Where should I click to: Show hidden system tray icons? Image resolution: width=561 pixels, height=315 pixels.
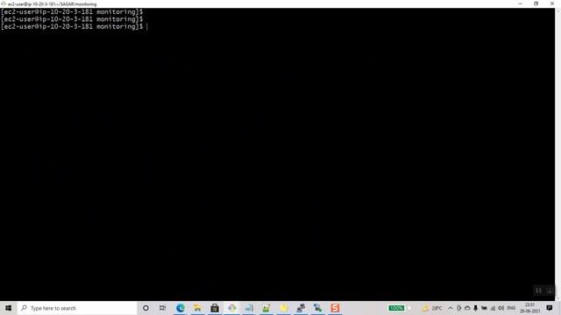coord(451,308)
